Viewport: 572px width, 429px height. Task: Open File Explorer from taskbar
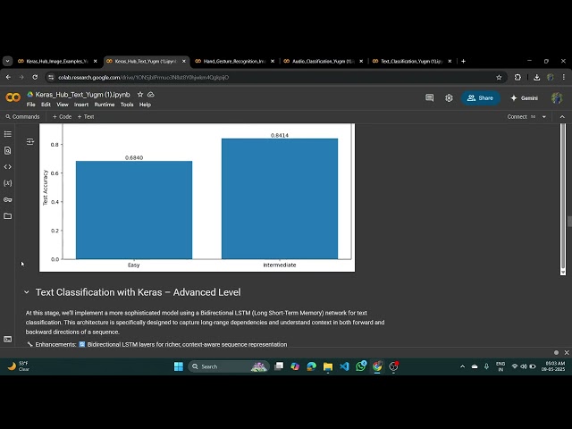click(x=328, y=366)
